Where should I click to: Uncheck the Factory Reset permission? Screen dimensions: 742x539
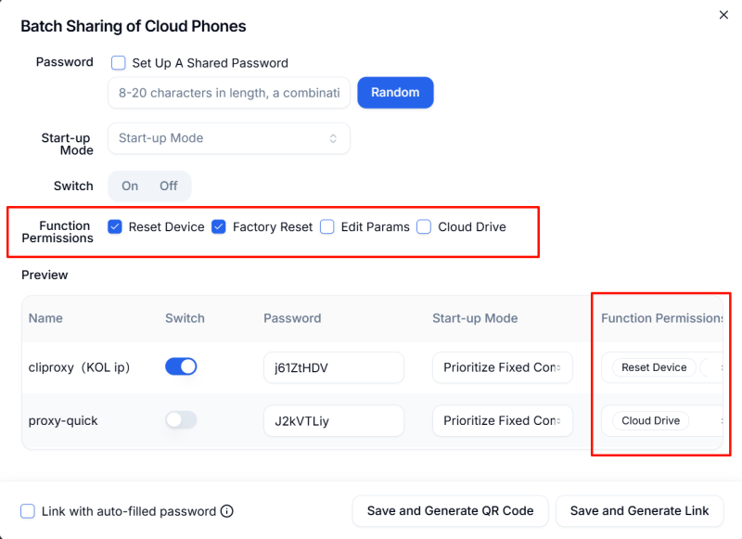[219, 226]
